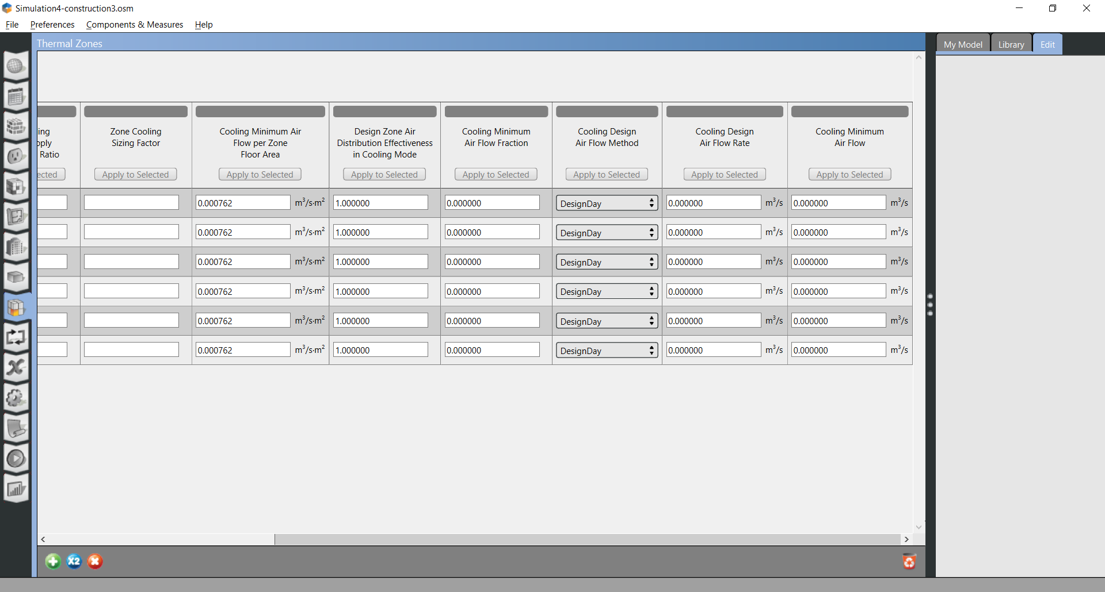Image resolution: width=1105 pixels, height=592 pixels.
Task: Open DesignDay dropdown in last row
Action: [x=607, y=350]
